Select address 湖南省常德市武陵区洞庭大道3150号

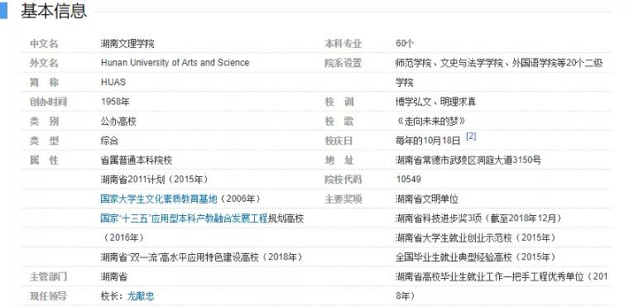[x=468, y=161]
